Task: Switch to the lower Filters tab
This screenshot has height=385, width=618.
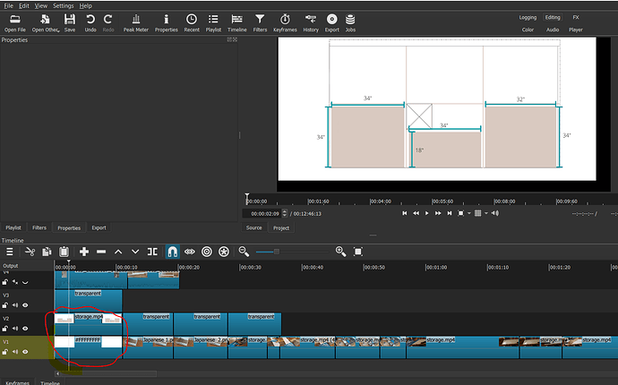Action: tap(39, 227)
